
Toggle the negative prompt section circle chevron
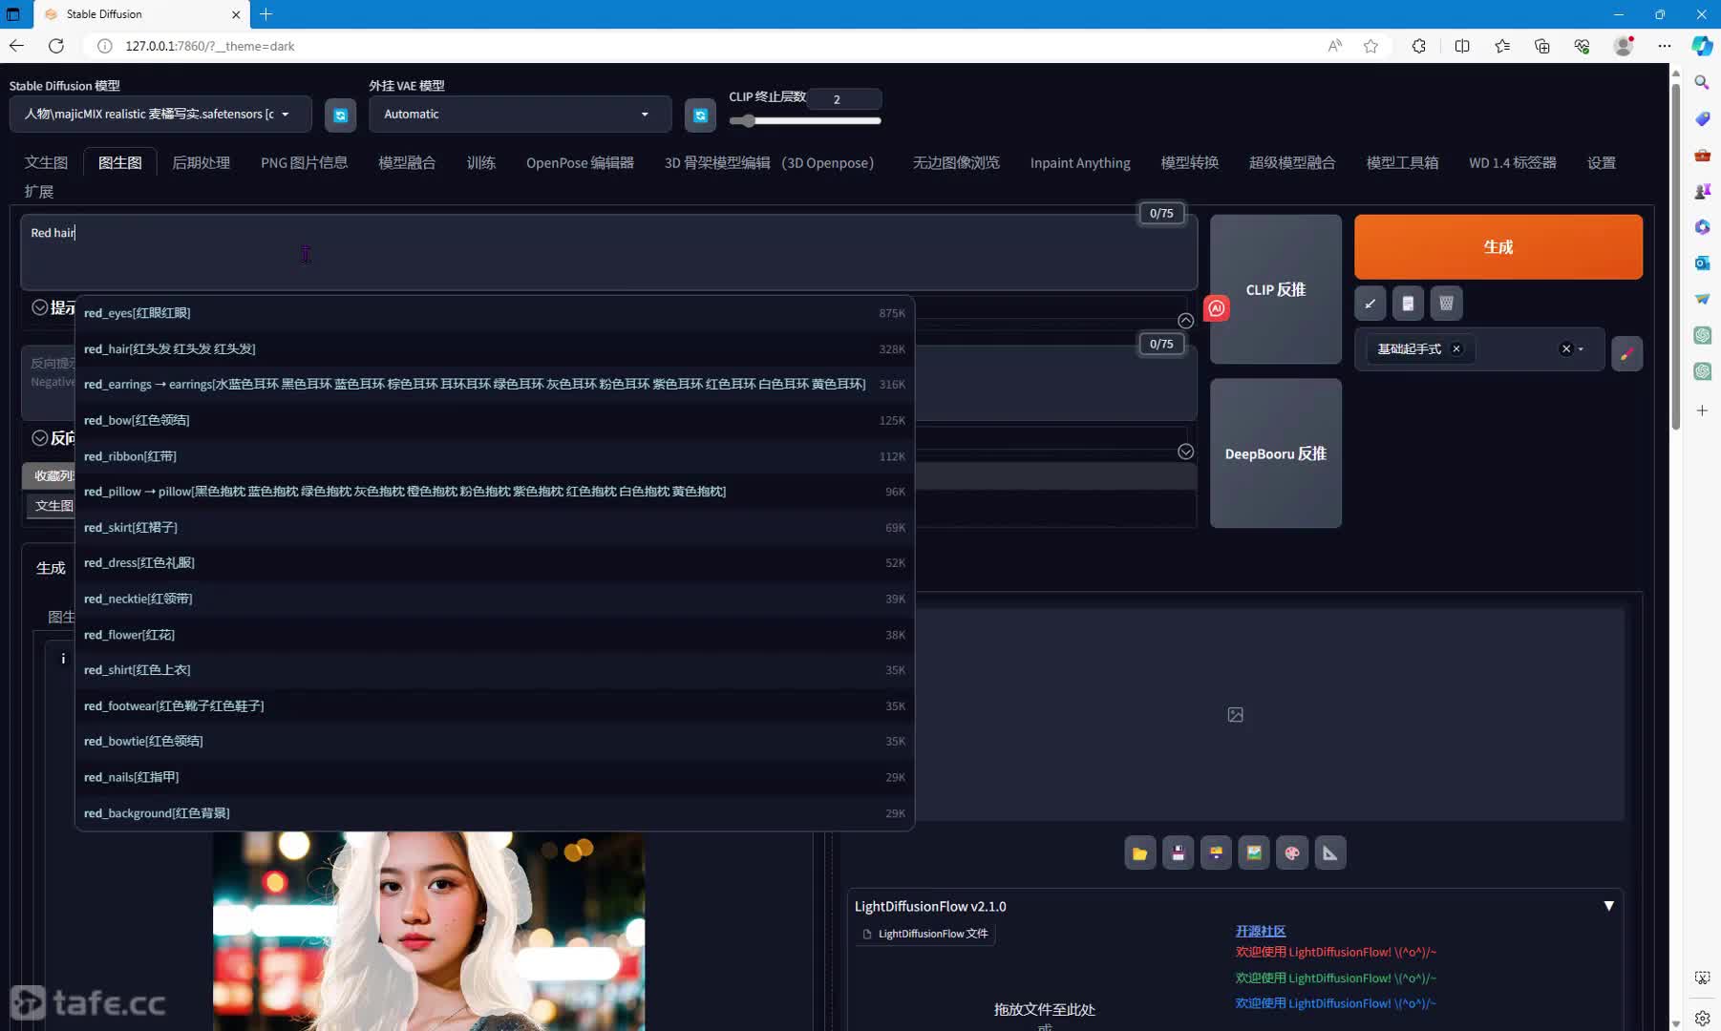tap(40, 438)
